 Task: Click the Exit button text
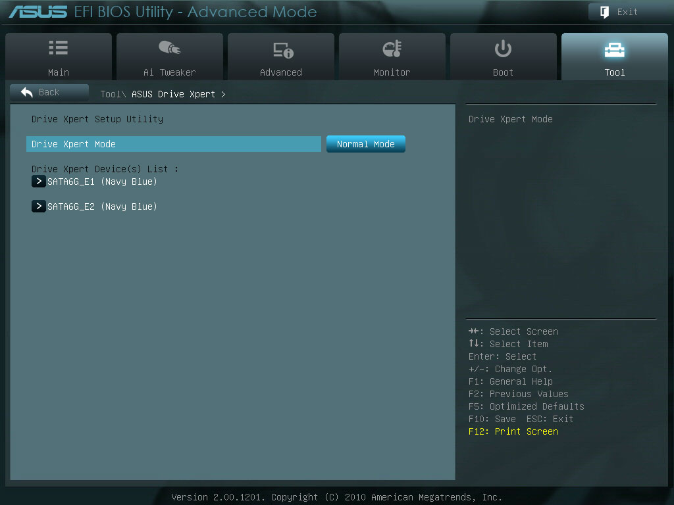tap(627, 12)
